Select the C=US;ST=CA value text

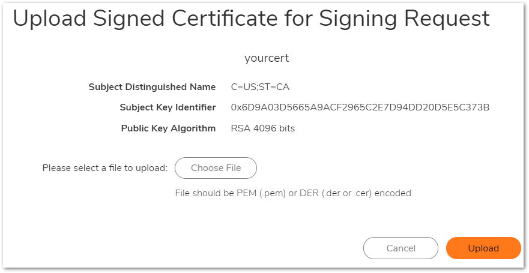[260, 87]
